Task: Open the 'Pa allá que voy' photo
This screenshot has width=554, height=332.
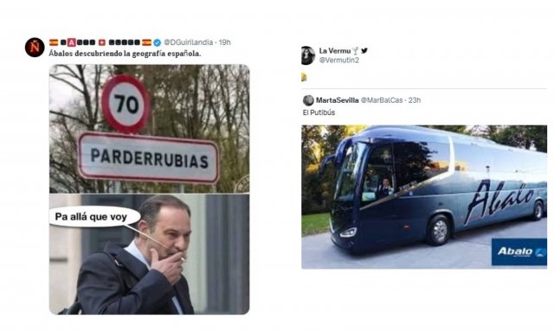Action: 149,253
